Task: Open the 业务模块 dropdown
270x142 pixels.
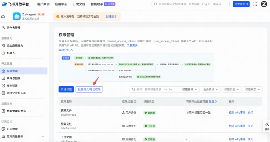Action: [x=210, y=89]
